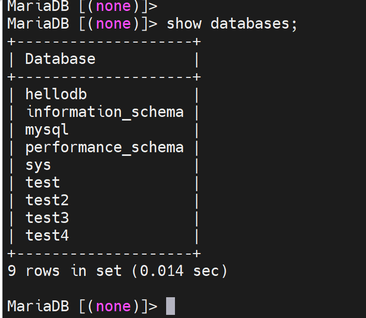This screenshot has width=366, height=318.
Task: Click the word show in the command
Action: [x=184, y=24]
